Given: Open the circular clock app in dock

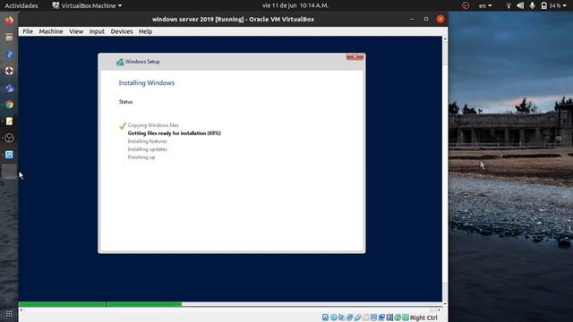Looking at the screenshot, I should tap(9, 138).
